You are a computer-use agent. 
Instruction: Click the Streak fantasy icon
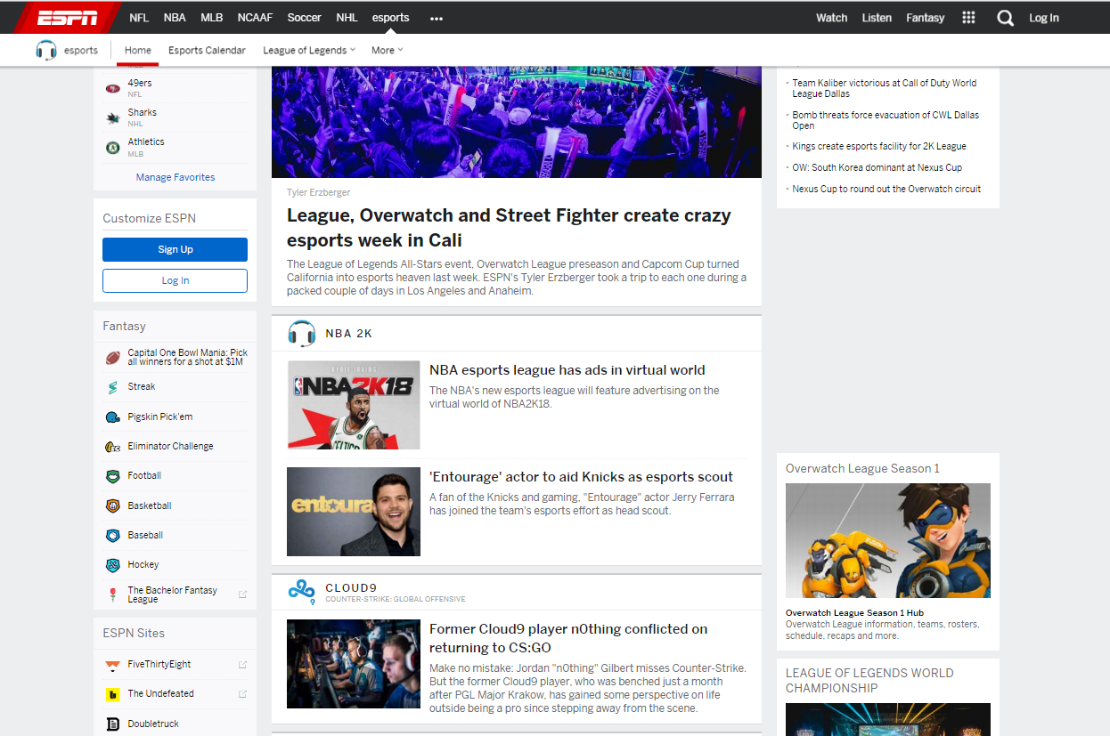click(112, 387)
